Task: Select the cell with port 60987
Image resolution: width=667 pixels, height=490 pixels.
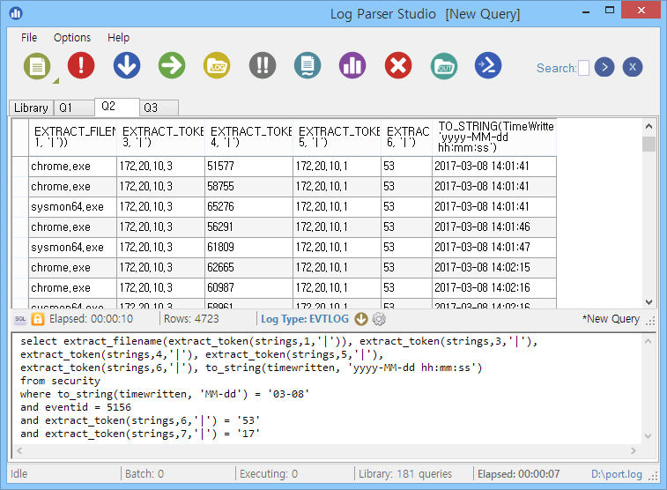Action: click(248, 288)
